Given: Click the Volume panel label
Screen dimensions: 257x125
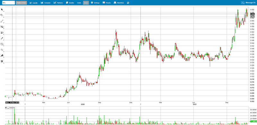Looking at the screenshot, I should [12, 108].
